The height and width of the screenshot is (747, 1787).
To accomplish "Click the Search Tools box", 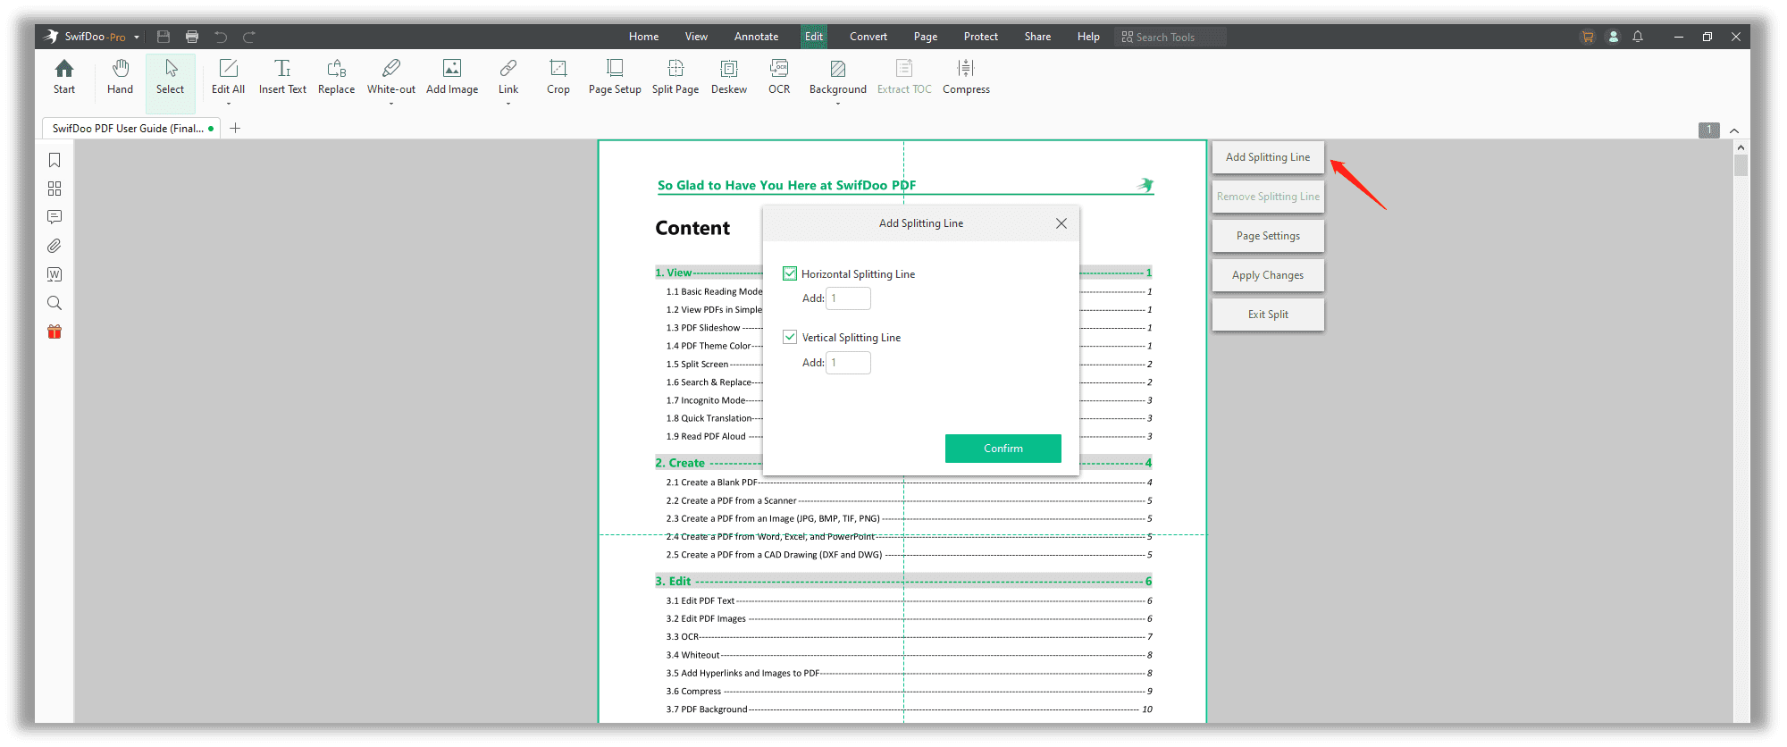I will pyautogui.click(x=1170, y=37).
